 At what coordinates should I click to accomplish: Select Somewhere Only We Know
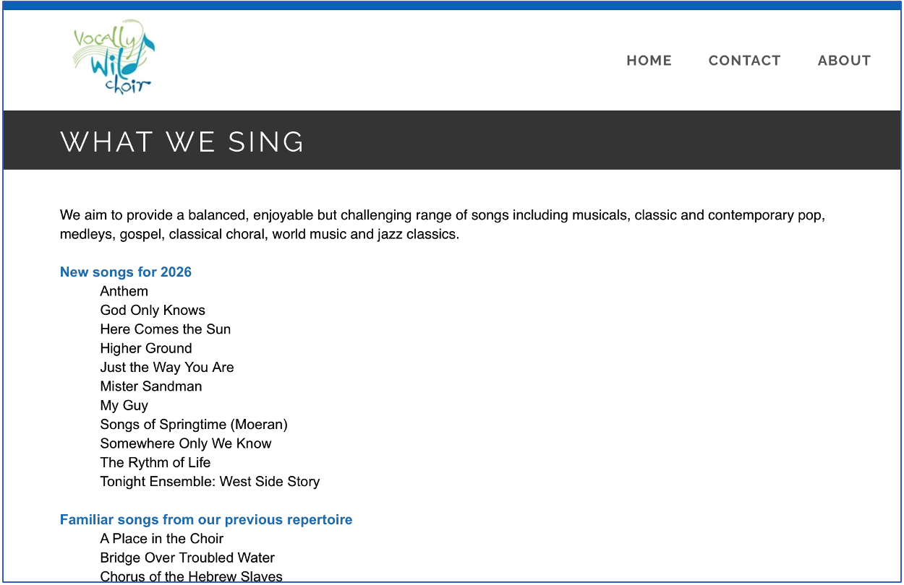186,443
